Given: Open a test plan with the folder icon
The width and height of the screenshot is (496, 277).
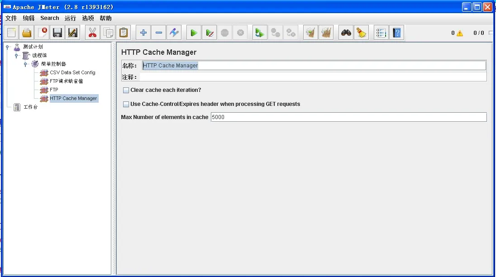Looking at the screenshot, I should point(27,33).
